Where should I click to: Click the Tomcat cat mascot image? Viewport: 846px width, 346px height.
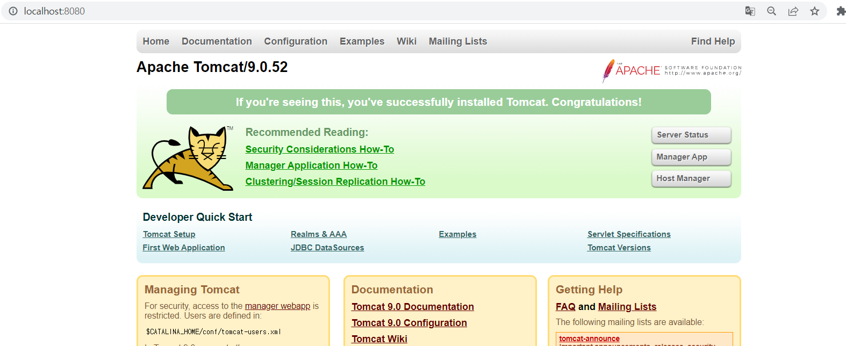tap(188, 158)
